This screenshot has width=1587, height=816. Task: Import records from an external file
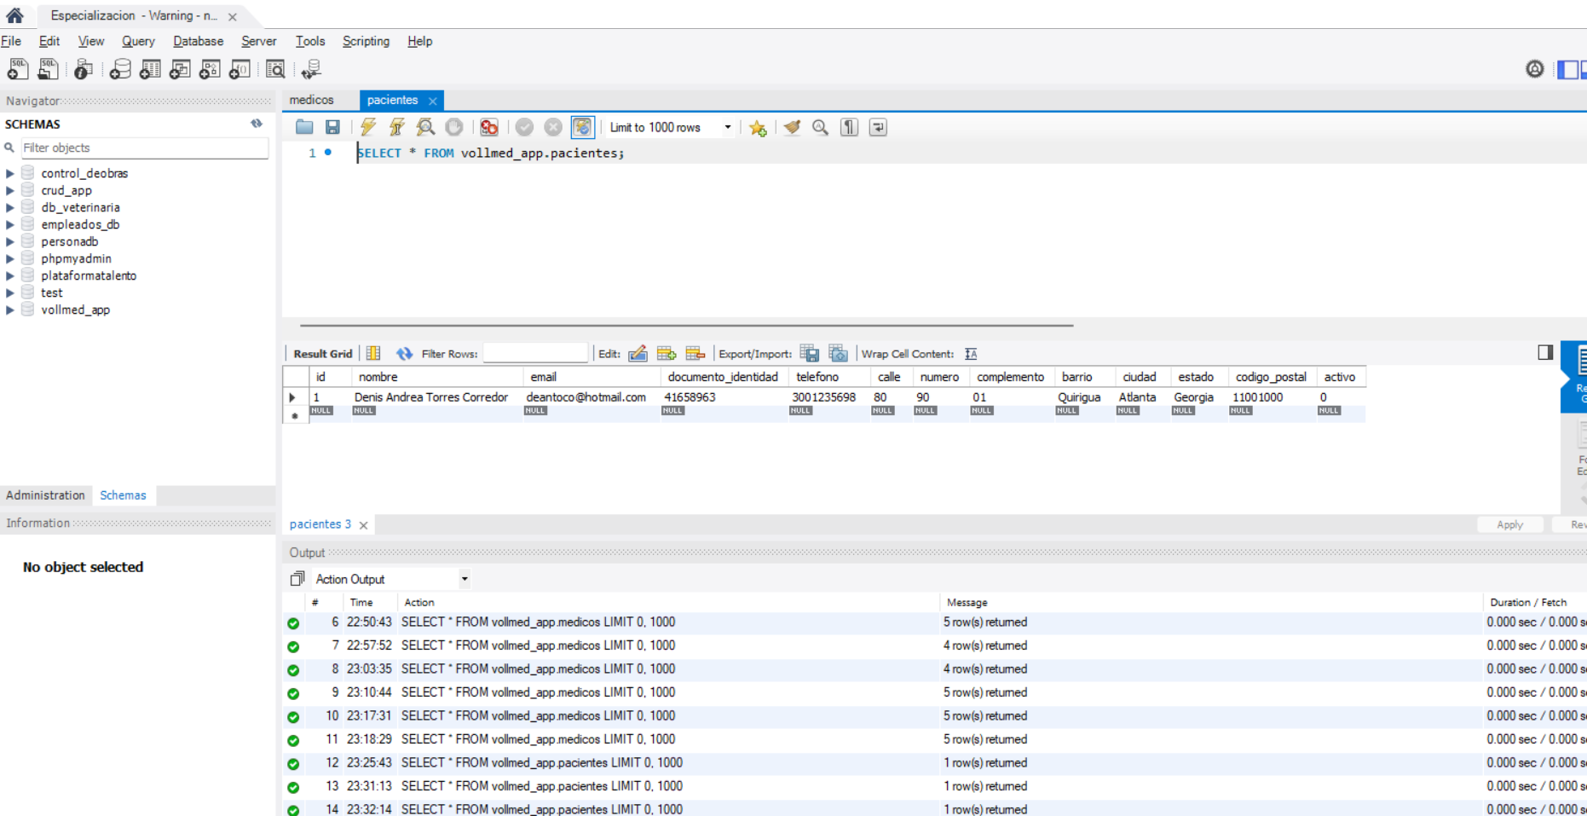click(839, 353)
